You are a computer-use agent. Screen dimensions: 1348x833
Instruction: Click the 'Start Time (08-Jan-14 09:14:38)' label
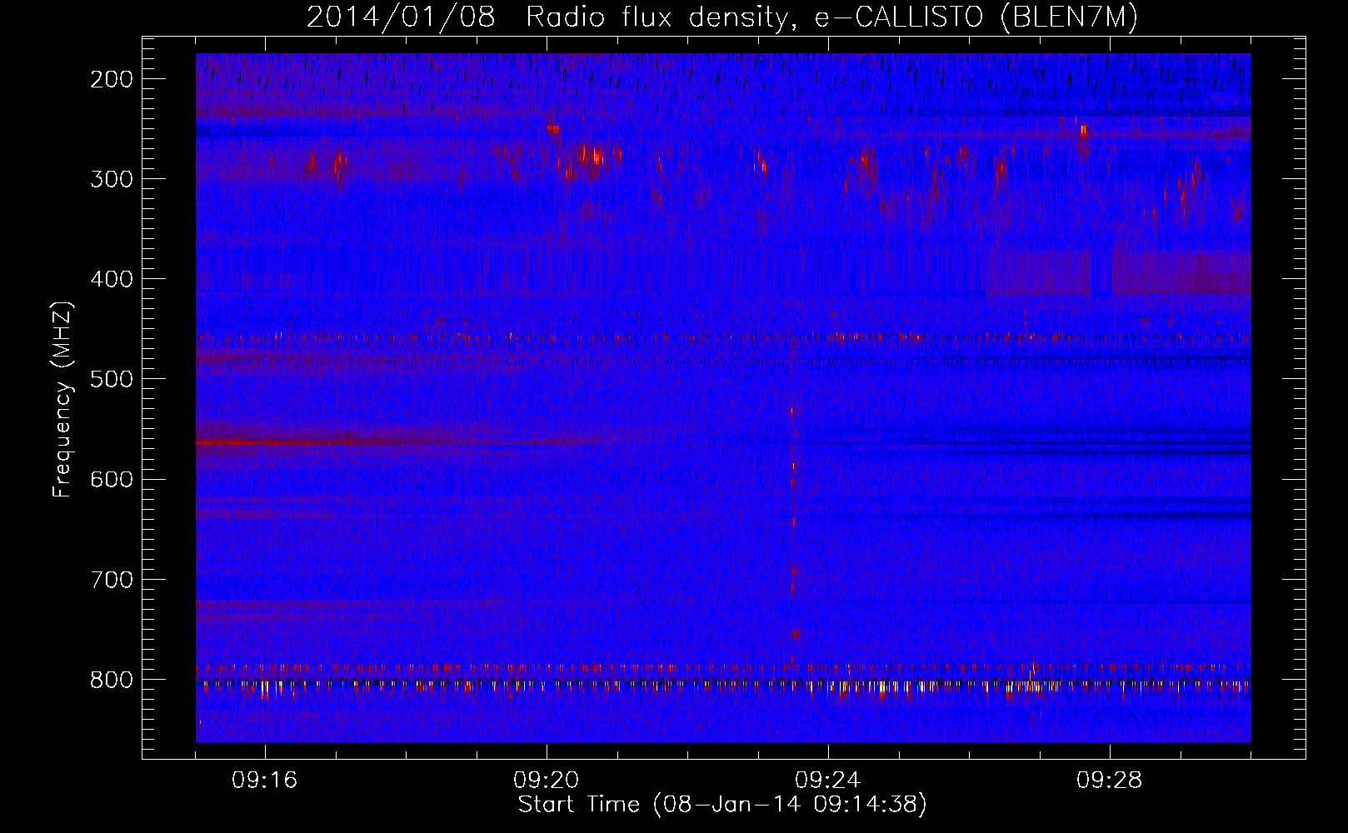722,805
